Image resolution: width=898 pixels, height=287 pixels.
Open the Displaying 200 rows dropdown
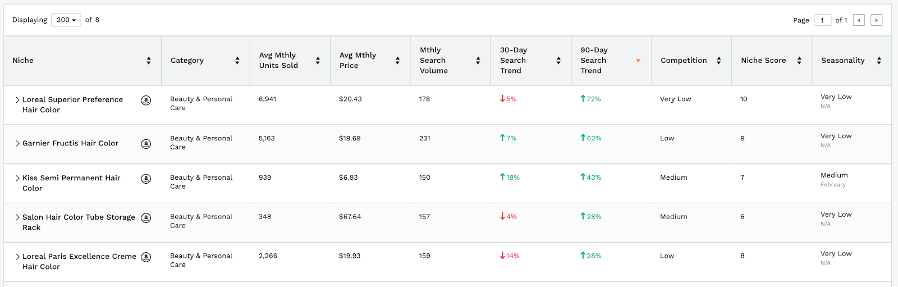coord(66,20)
